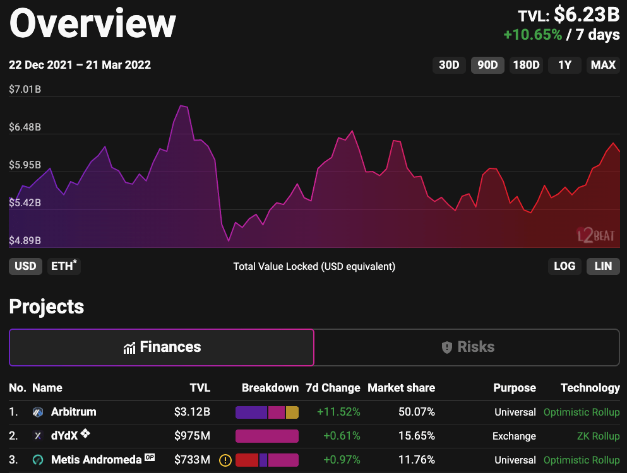The image size is (627, 473).
Task: Click the yellow warning icon beside Metis TVL
Action: (225, 460)
